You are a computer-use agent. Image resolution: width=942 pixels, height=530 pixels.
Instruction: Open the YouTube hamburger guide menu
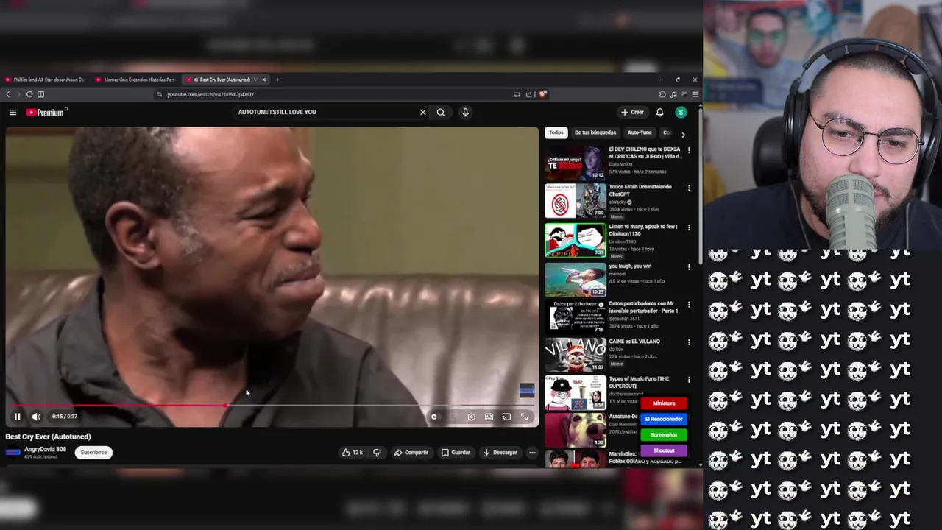click(x=13, y=112)
